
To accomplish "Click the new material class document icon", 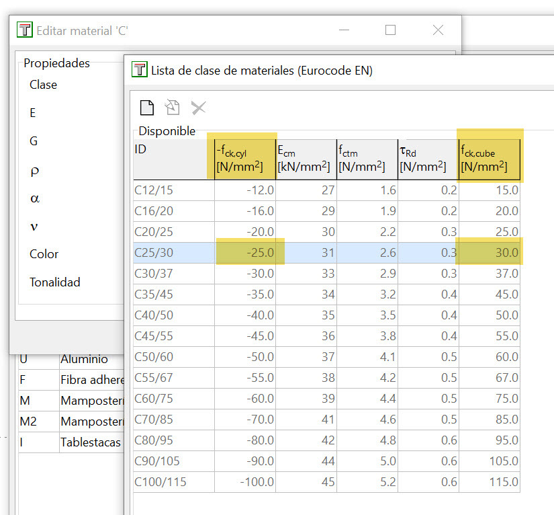I will [147, 108].
